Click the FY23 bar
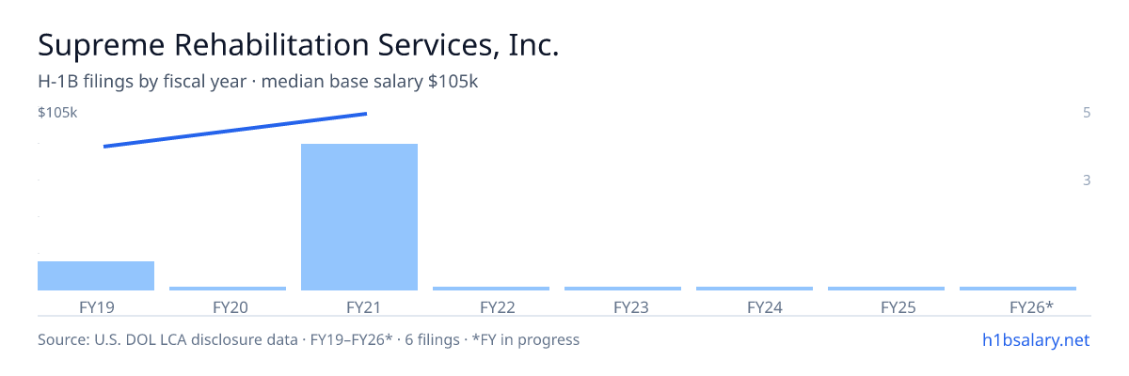 [x=623, y=289]
